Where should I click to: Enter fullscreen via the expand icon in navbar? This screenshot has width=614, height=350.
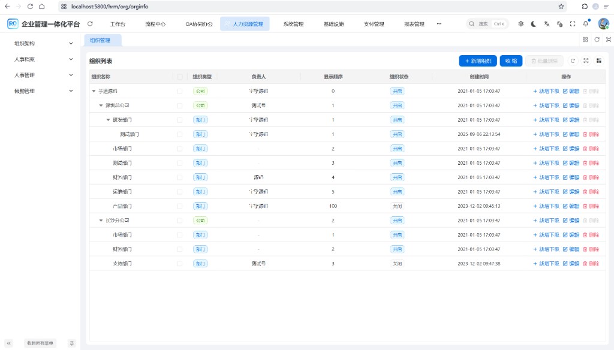point(571,24)
